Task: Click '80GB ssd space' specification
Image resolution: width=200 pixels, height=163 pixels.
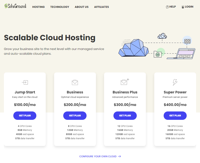Action: click(75, 134)
